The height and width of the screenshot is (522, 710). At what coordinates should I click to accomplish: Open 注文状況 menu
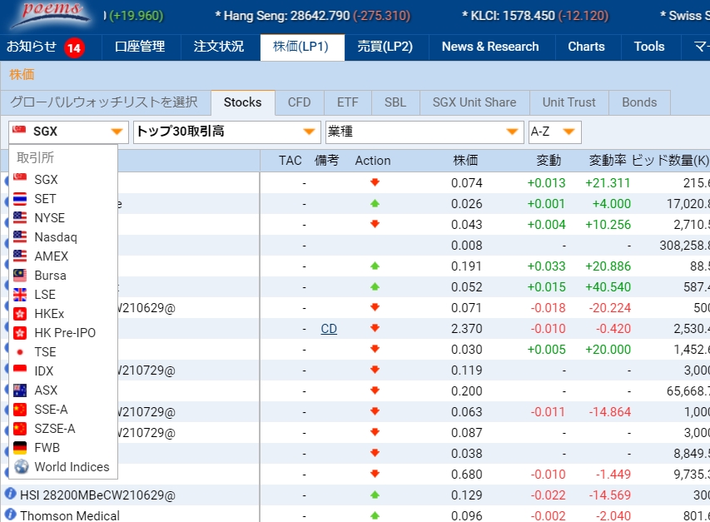coord(219,47)
